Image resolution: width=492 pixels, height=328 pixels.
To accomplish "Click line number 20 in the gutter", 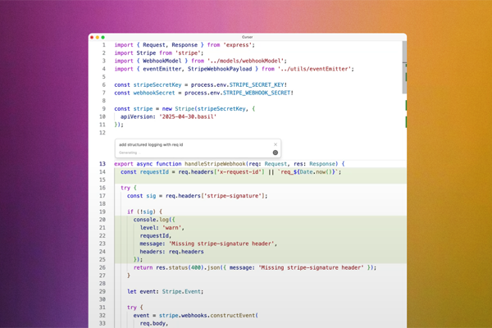I will click(102, 221).
